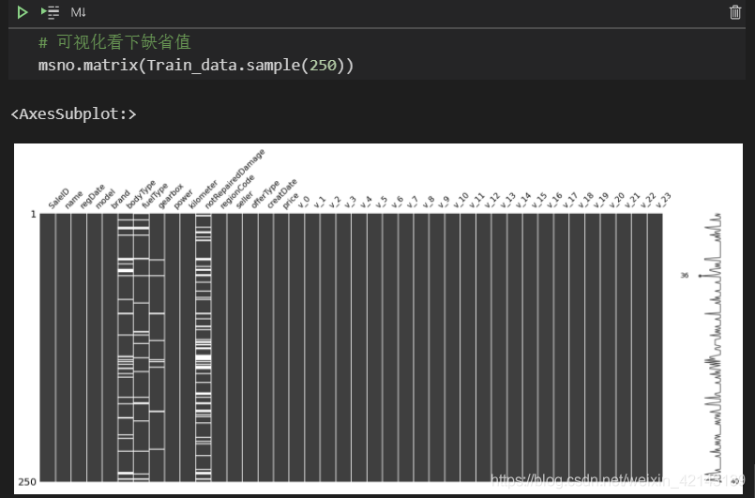Select the <AxesSubplot:> output text
Image resolution: width=755 pixels, height=498 pixels.
(x=73, y=113)
